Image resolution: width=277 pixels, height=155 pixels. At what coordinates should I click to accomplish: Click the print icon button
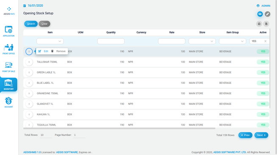[x=259, y=24]
